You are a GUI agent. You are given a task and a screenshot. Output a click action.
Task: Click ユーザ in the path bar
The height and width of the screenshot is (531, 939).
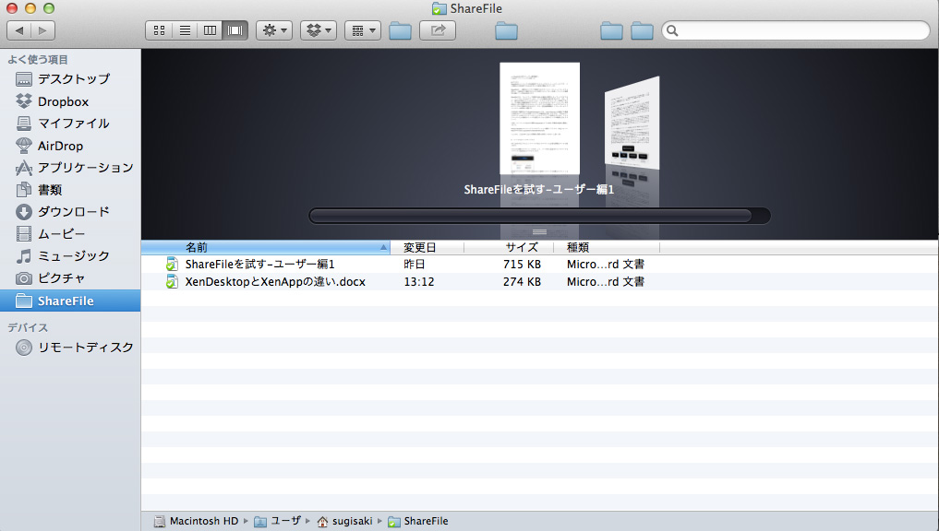[x=277, y=521]
